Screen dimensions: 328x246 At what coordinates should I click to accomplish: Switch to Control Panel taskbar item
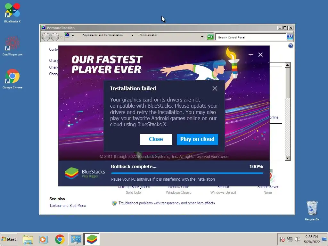point(76,239)
